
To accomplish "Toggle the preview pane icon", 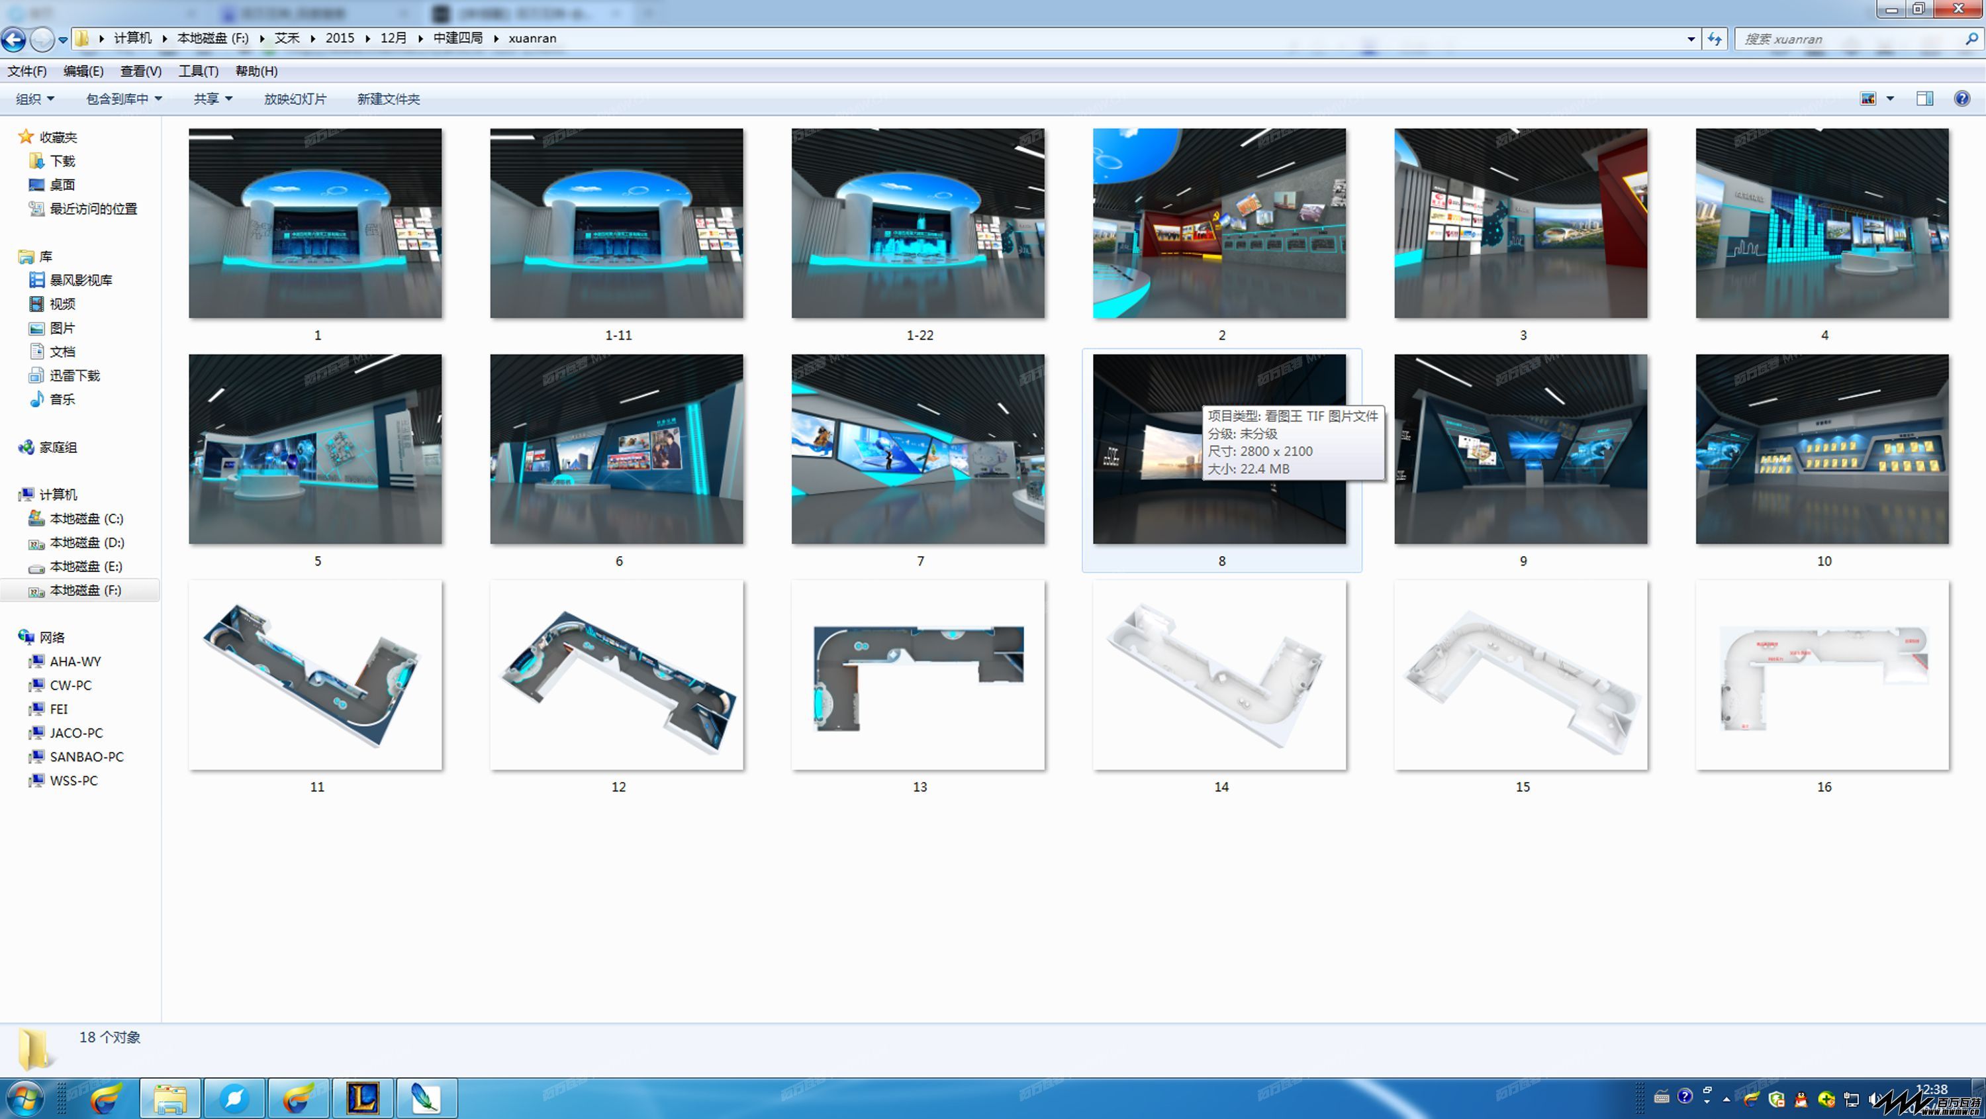I will click(x=1925, y=99).
